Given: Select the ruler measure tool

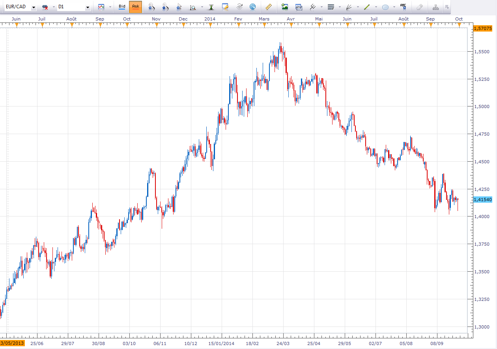Looking at the screenshot, I should 269,7.
